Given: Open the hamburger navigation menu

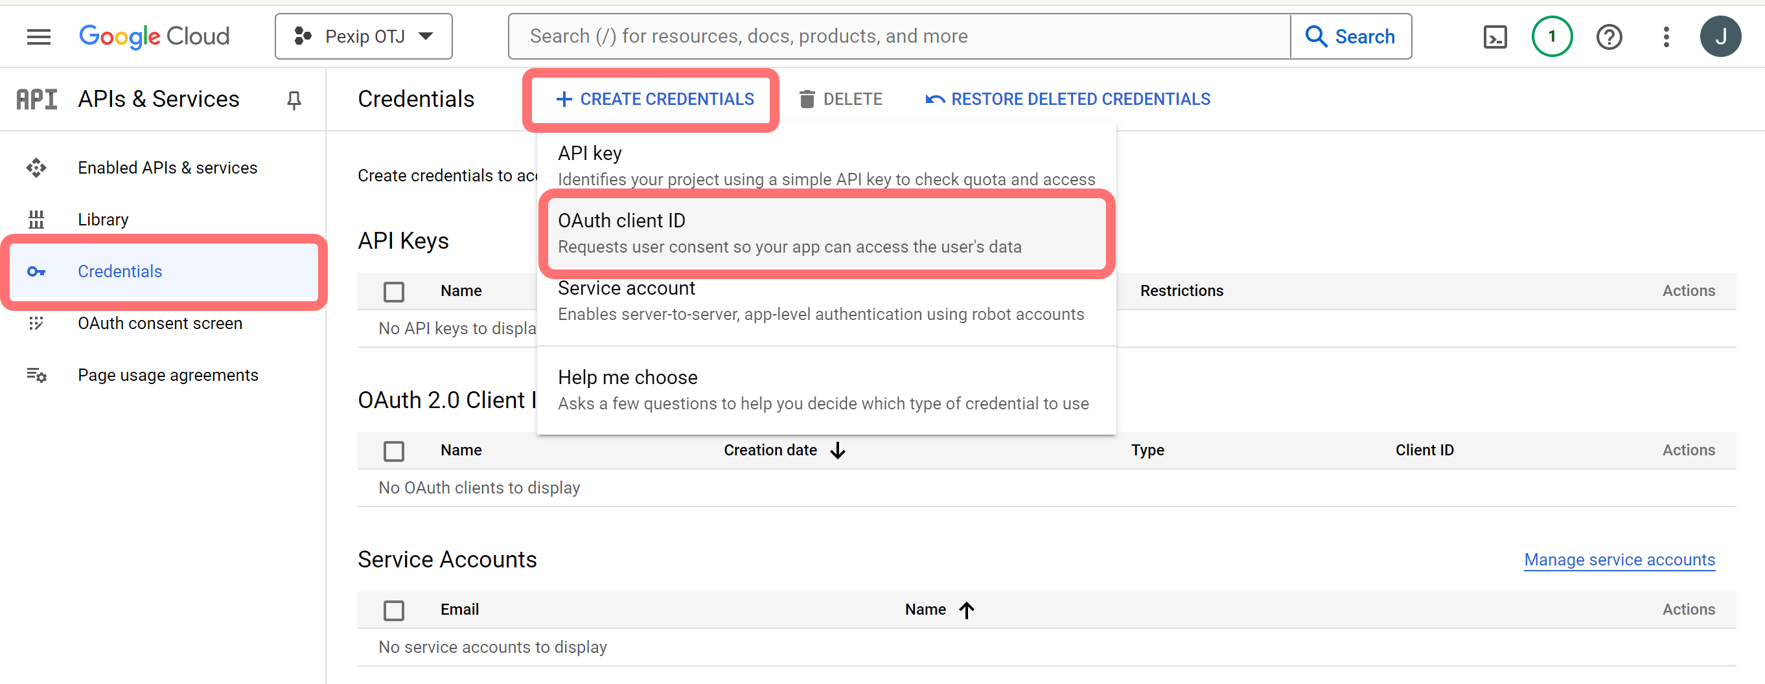Looking at the screenshot, I should (38, 36).
